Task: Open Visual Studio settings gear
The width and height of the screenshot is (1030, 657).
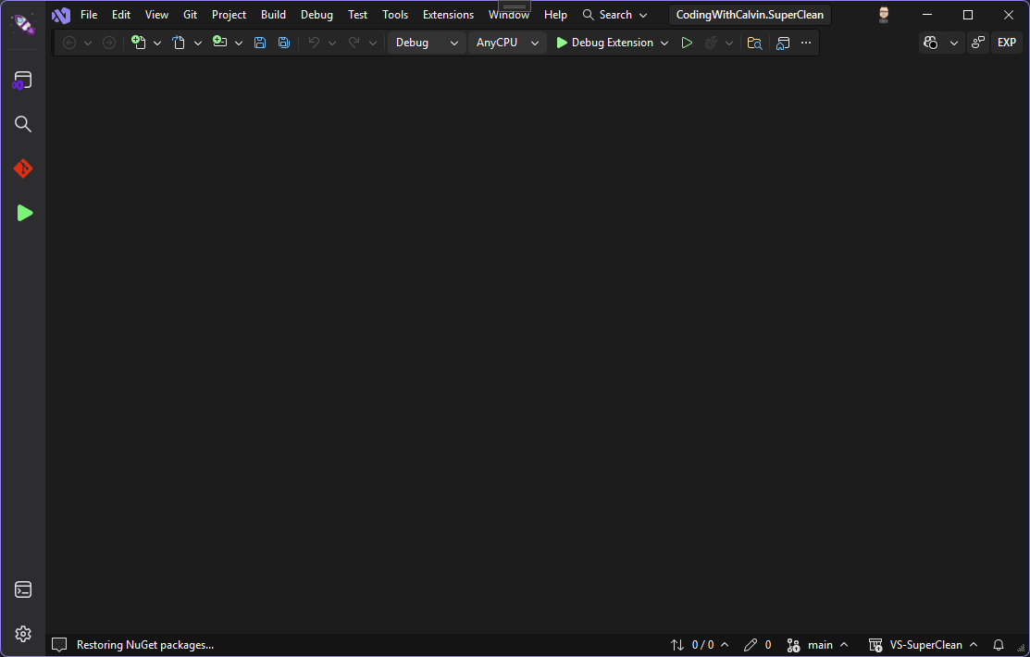Action: [22, 634]
